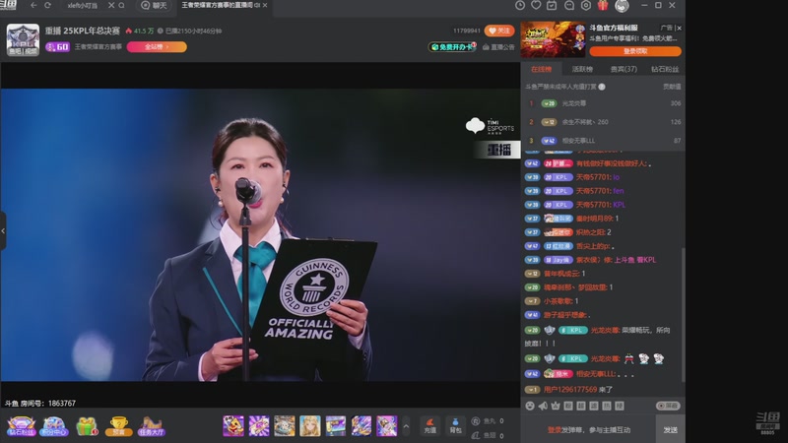Viewport: 788px width, 443px height.
Task: Expand the gift bar with the up chevron
Action: pos(406,426)
